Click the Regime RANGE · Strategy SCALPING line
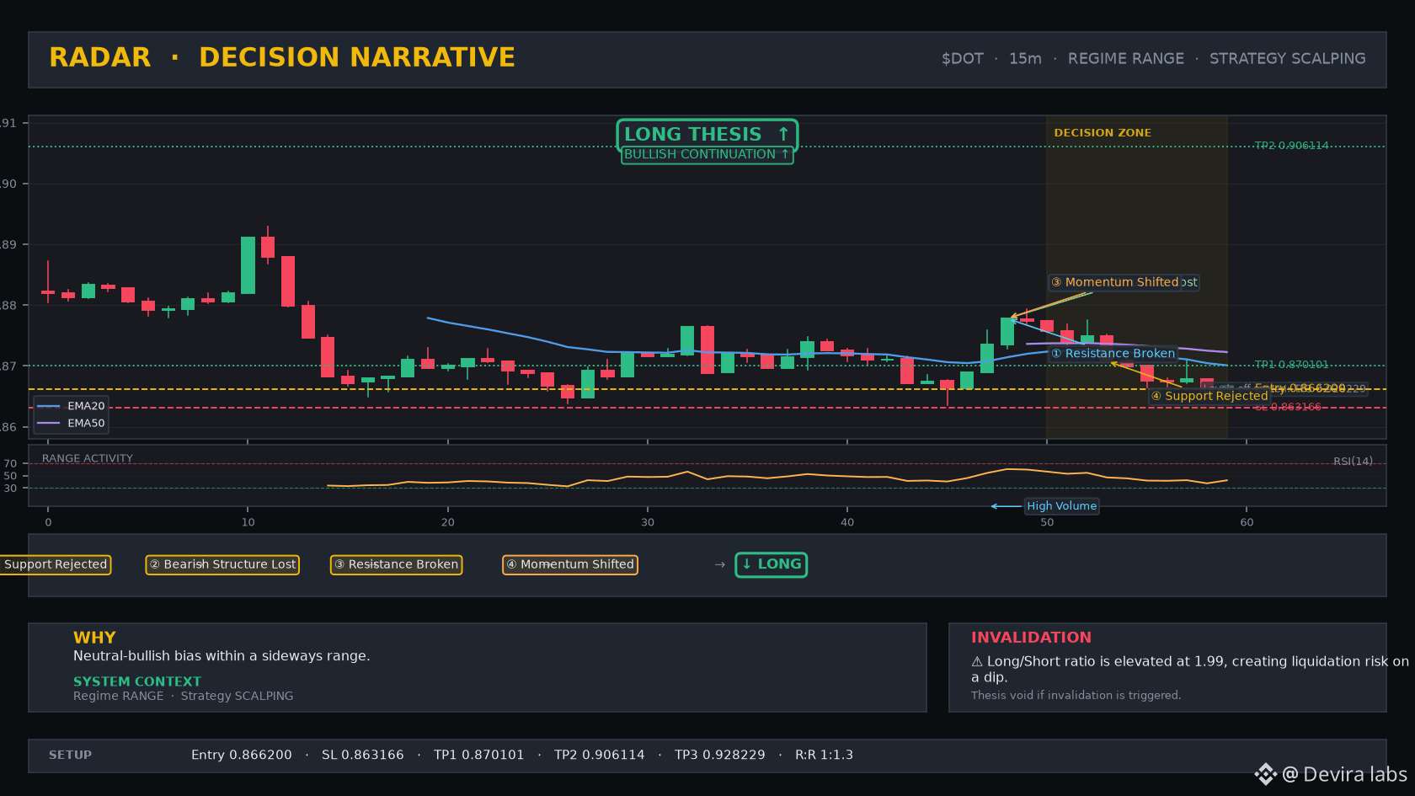Screen dimensions: 1415x796 point(184,696)
